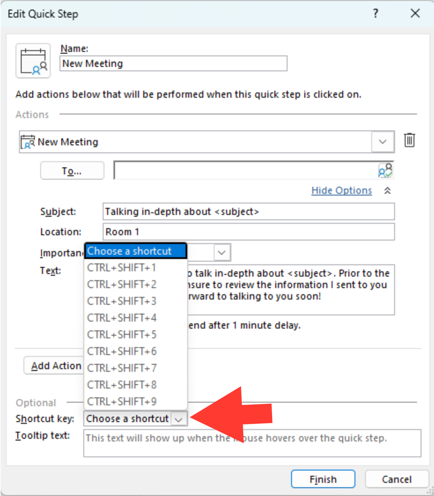Screen dimensions: 434x496
Task: Click the Location field showing Room 1
Action: tap(249, 232)
